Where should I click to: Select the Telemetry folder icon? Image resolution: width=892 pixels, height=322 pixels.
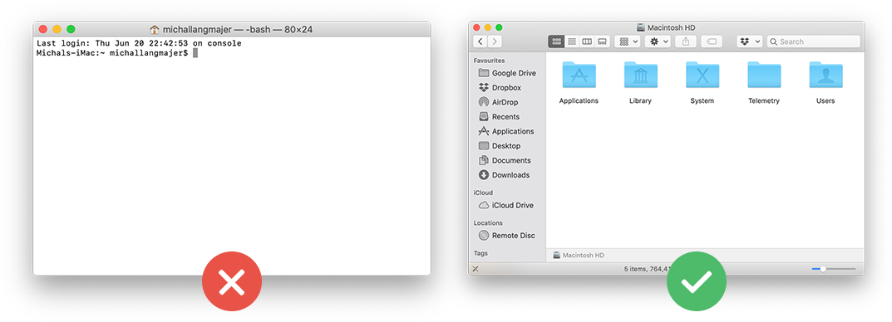coord(764,75)
